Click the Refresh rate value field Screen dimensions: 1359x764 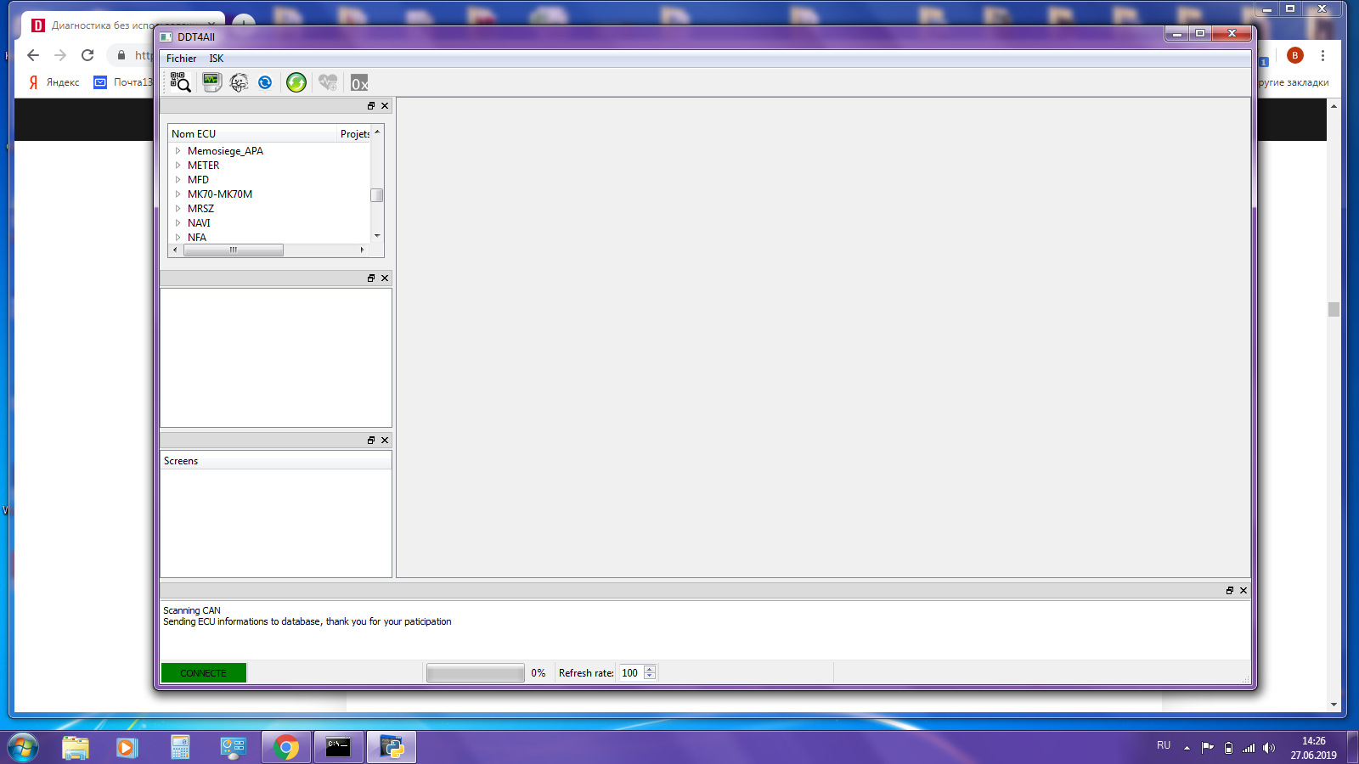click(x=630, y=673)
